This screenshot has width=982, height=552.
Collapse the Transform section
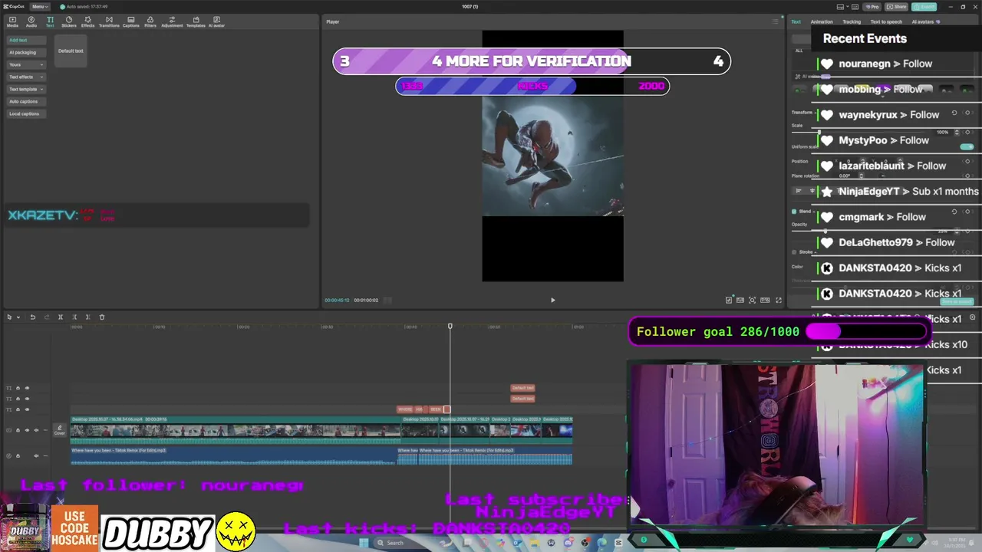(x=815, y=113)
